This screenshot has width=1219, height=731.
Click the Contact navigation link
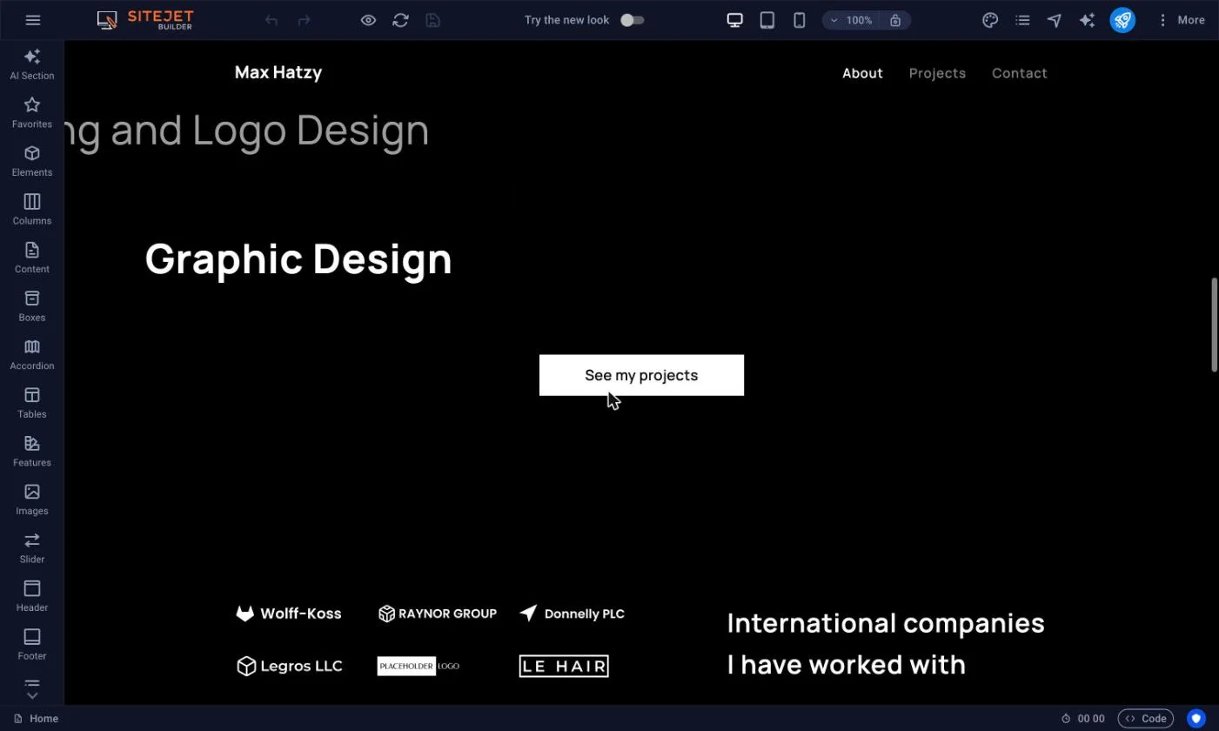point(1019,73)
